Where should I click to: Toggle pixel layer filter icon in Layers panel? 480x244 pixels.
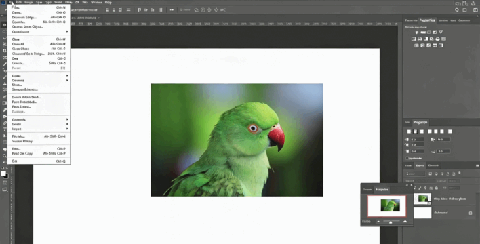[430, 174]
